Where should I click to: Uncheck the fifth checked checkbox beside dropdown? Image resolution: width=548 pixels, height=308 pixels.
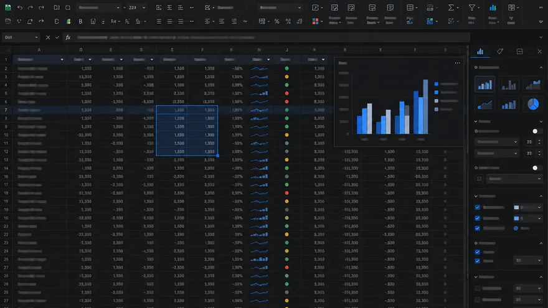478,261
